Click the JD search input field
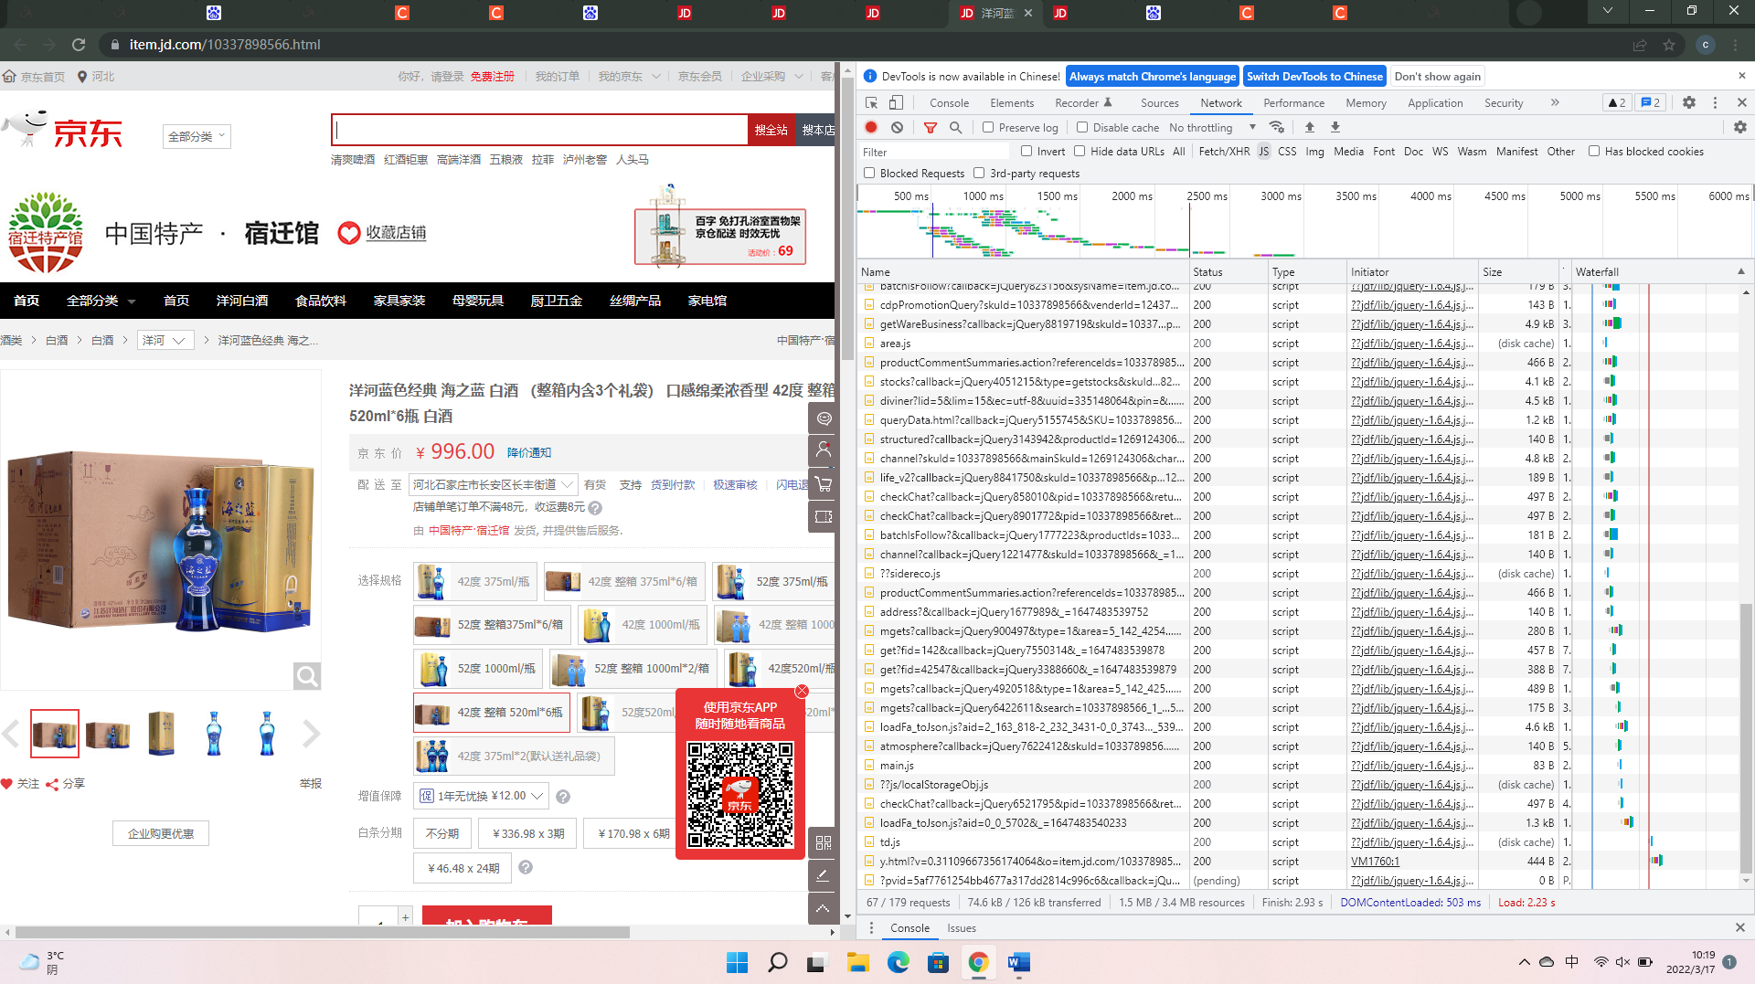1755x984 pixels. 540,131
